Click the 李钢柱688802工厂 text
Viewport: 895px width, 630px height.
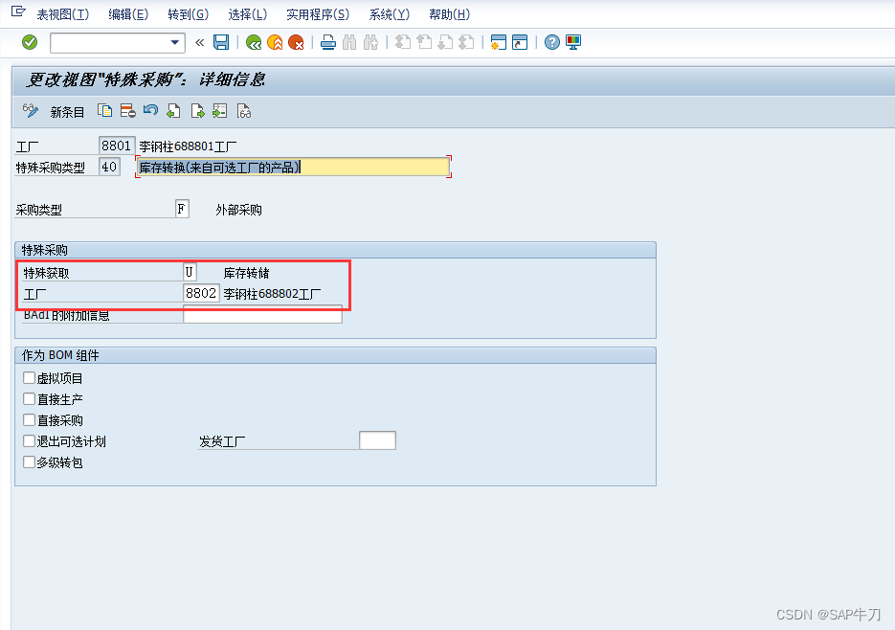click(x=272, y=294)
